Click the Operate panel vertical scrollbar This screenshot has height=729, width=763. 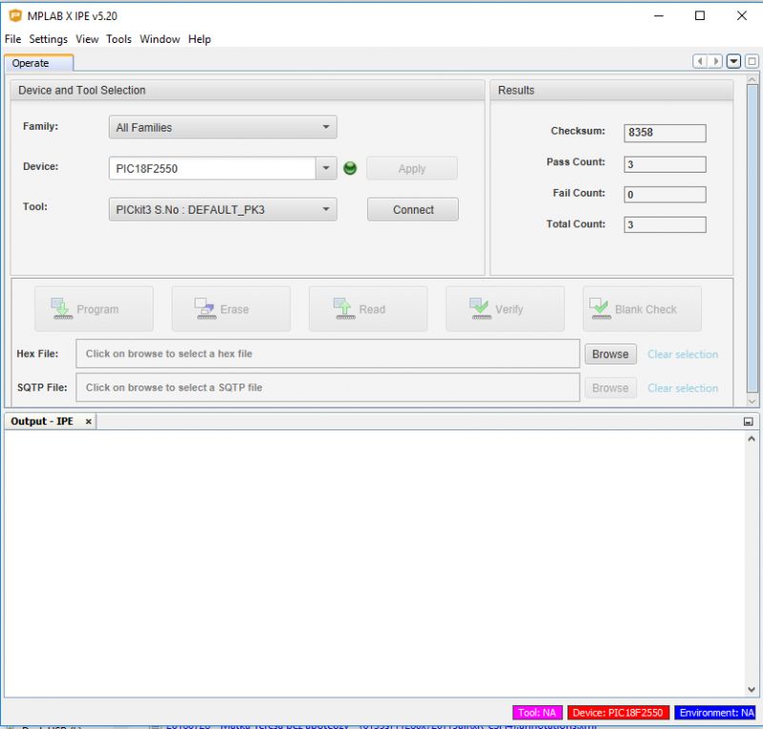752,239
